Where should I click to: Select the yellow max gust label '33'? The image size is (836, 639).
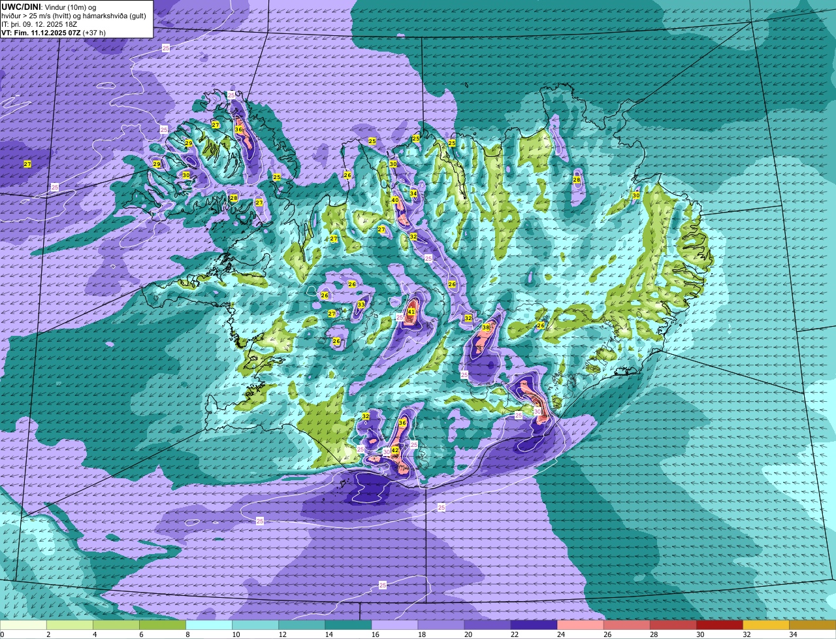pos(361,304)
